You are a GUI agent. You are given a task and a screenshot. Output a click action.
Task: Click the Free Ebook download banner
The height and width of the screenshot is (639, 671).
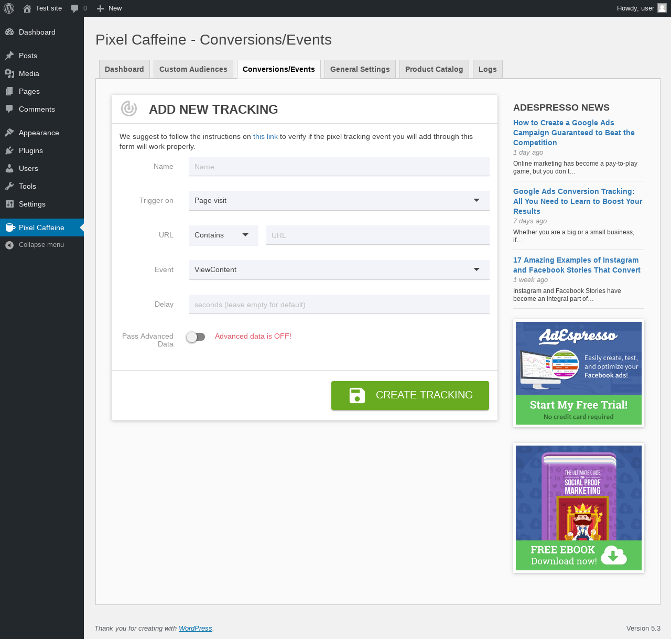tap(578, 507)
